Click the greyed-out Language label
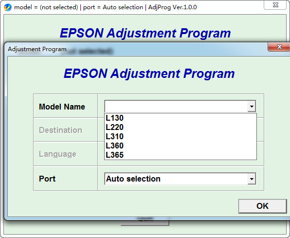290x238 pixels. click(x=57, y=154)
